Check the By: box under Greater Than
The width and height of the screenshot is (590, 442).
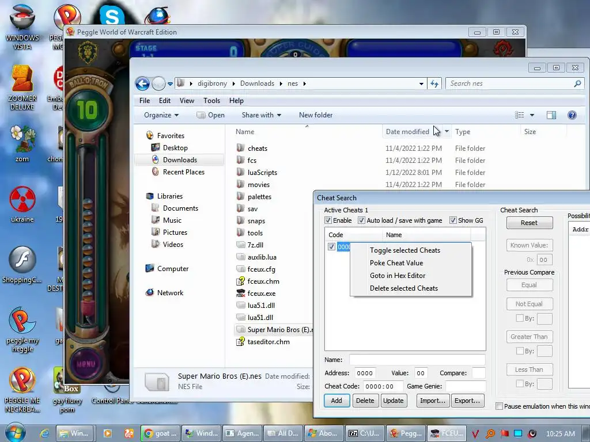[520, 350]
